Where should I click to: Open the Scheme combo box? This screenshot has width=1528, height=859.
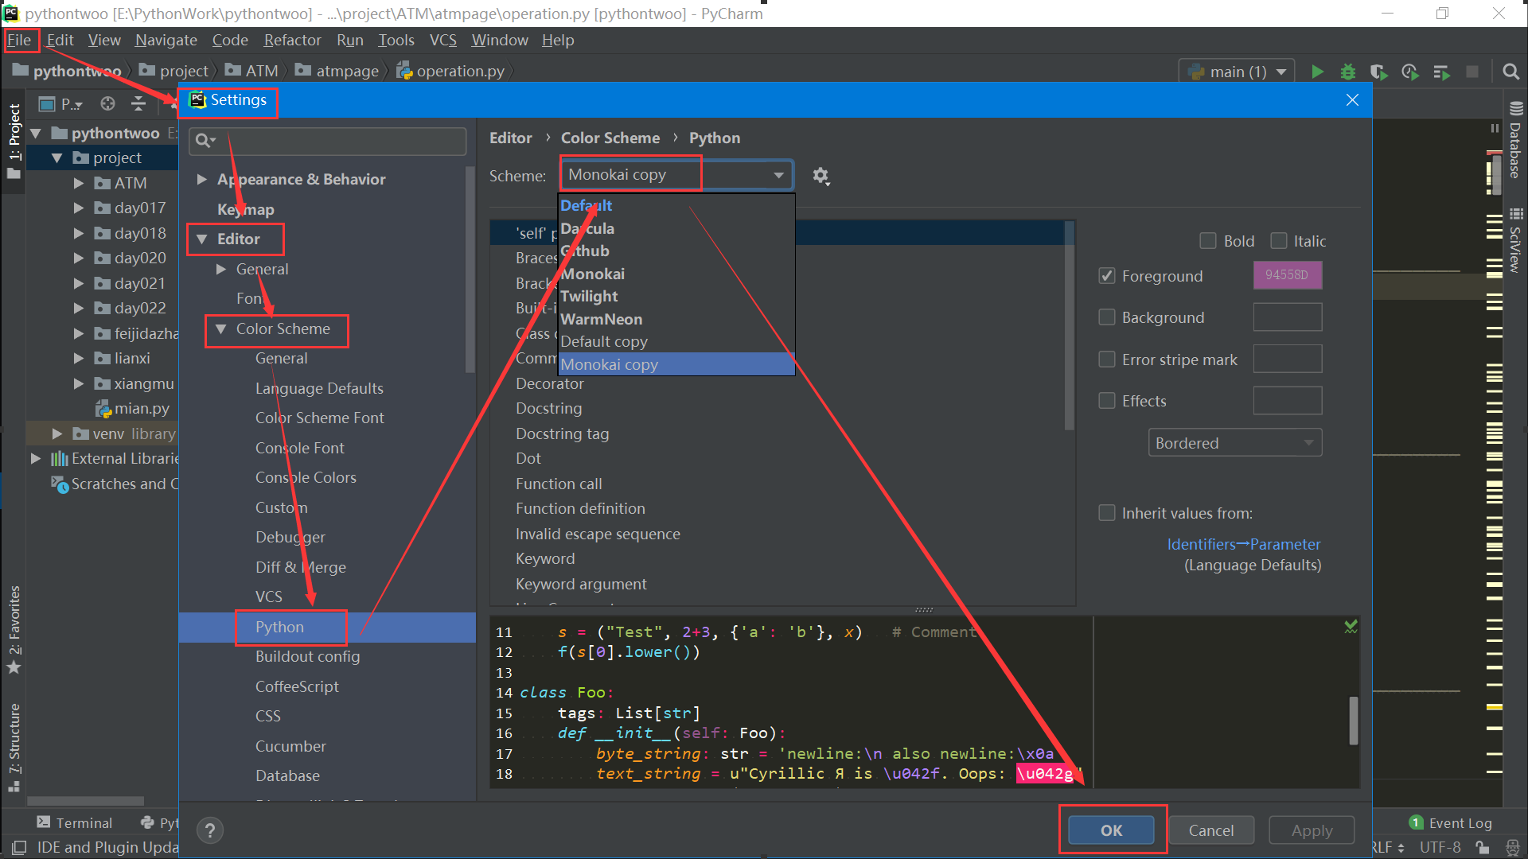click(676, 175)
